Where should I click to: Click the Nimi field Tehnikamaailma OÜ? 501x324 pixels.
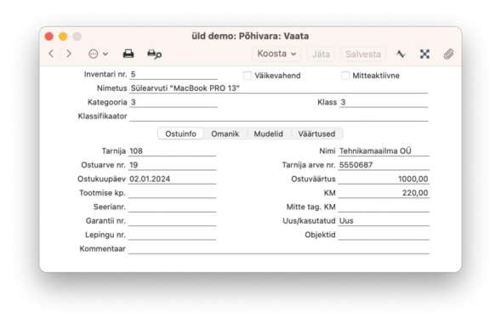[x=384, y=151]
